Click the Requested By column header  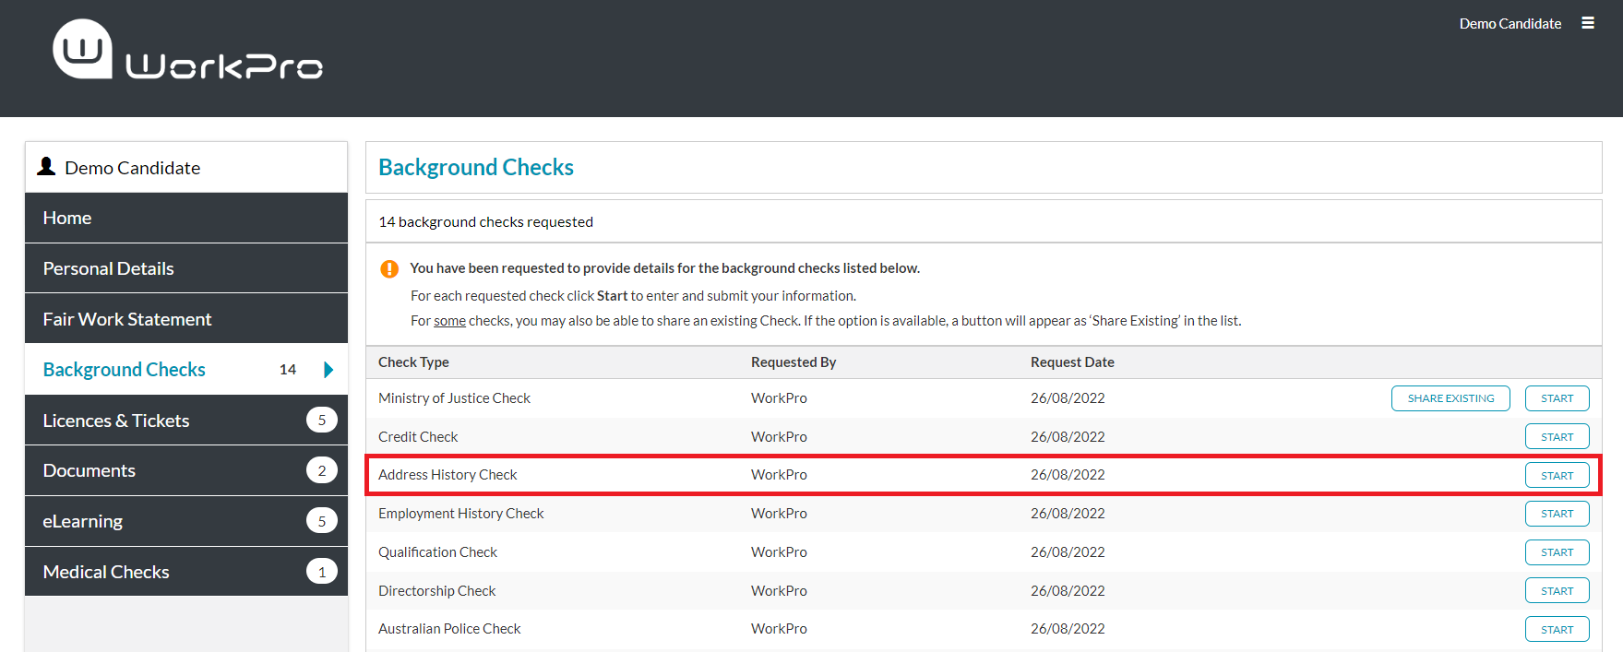point(794,362)
